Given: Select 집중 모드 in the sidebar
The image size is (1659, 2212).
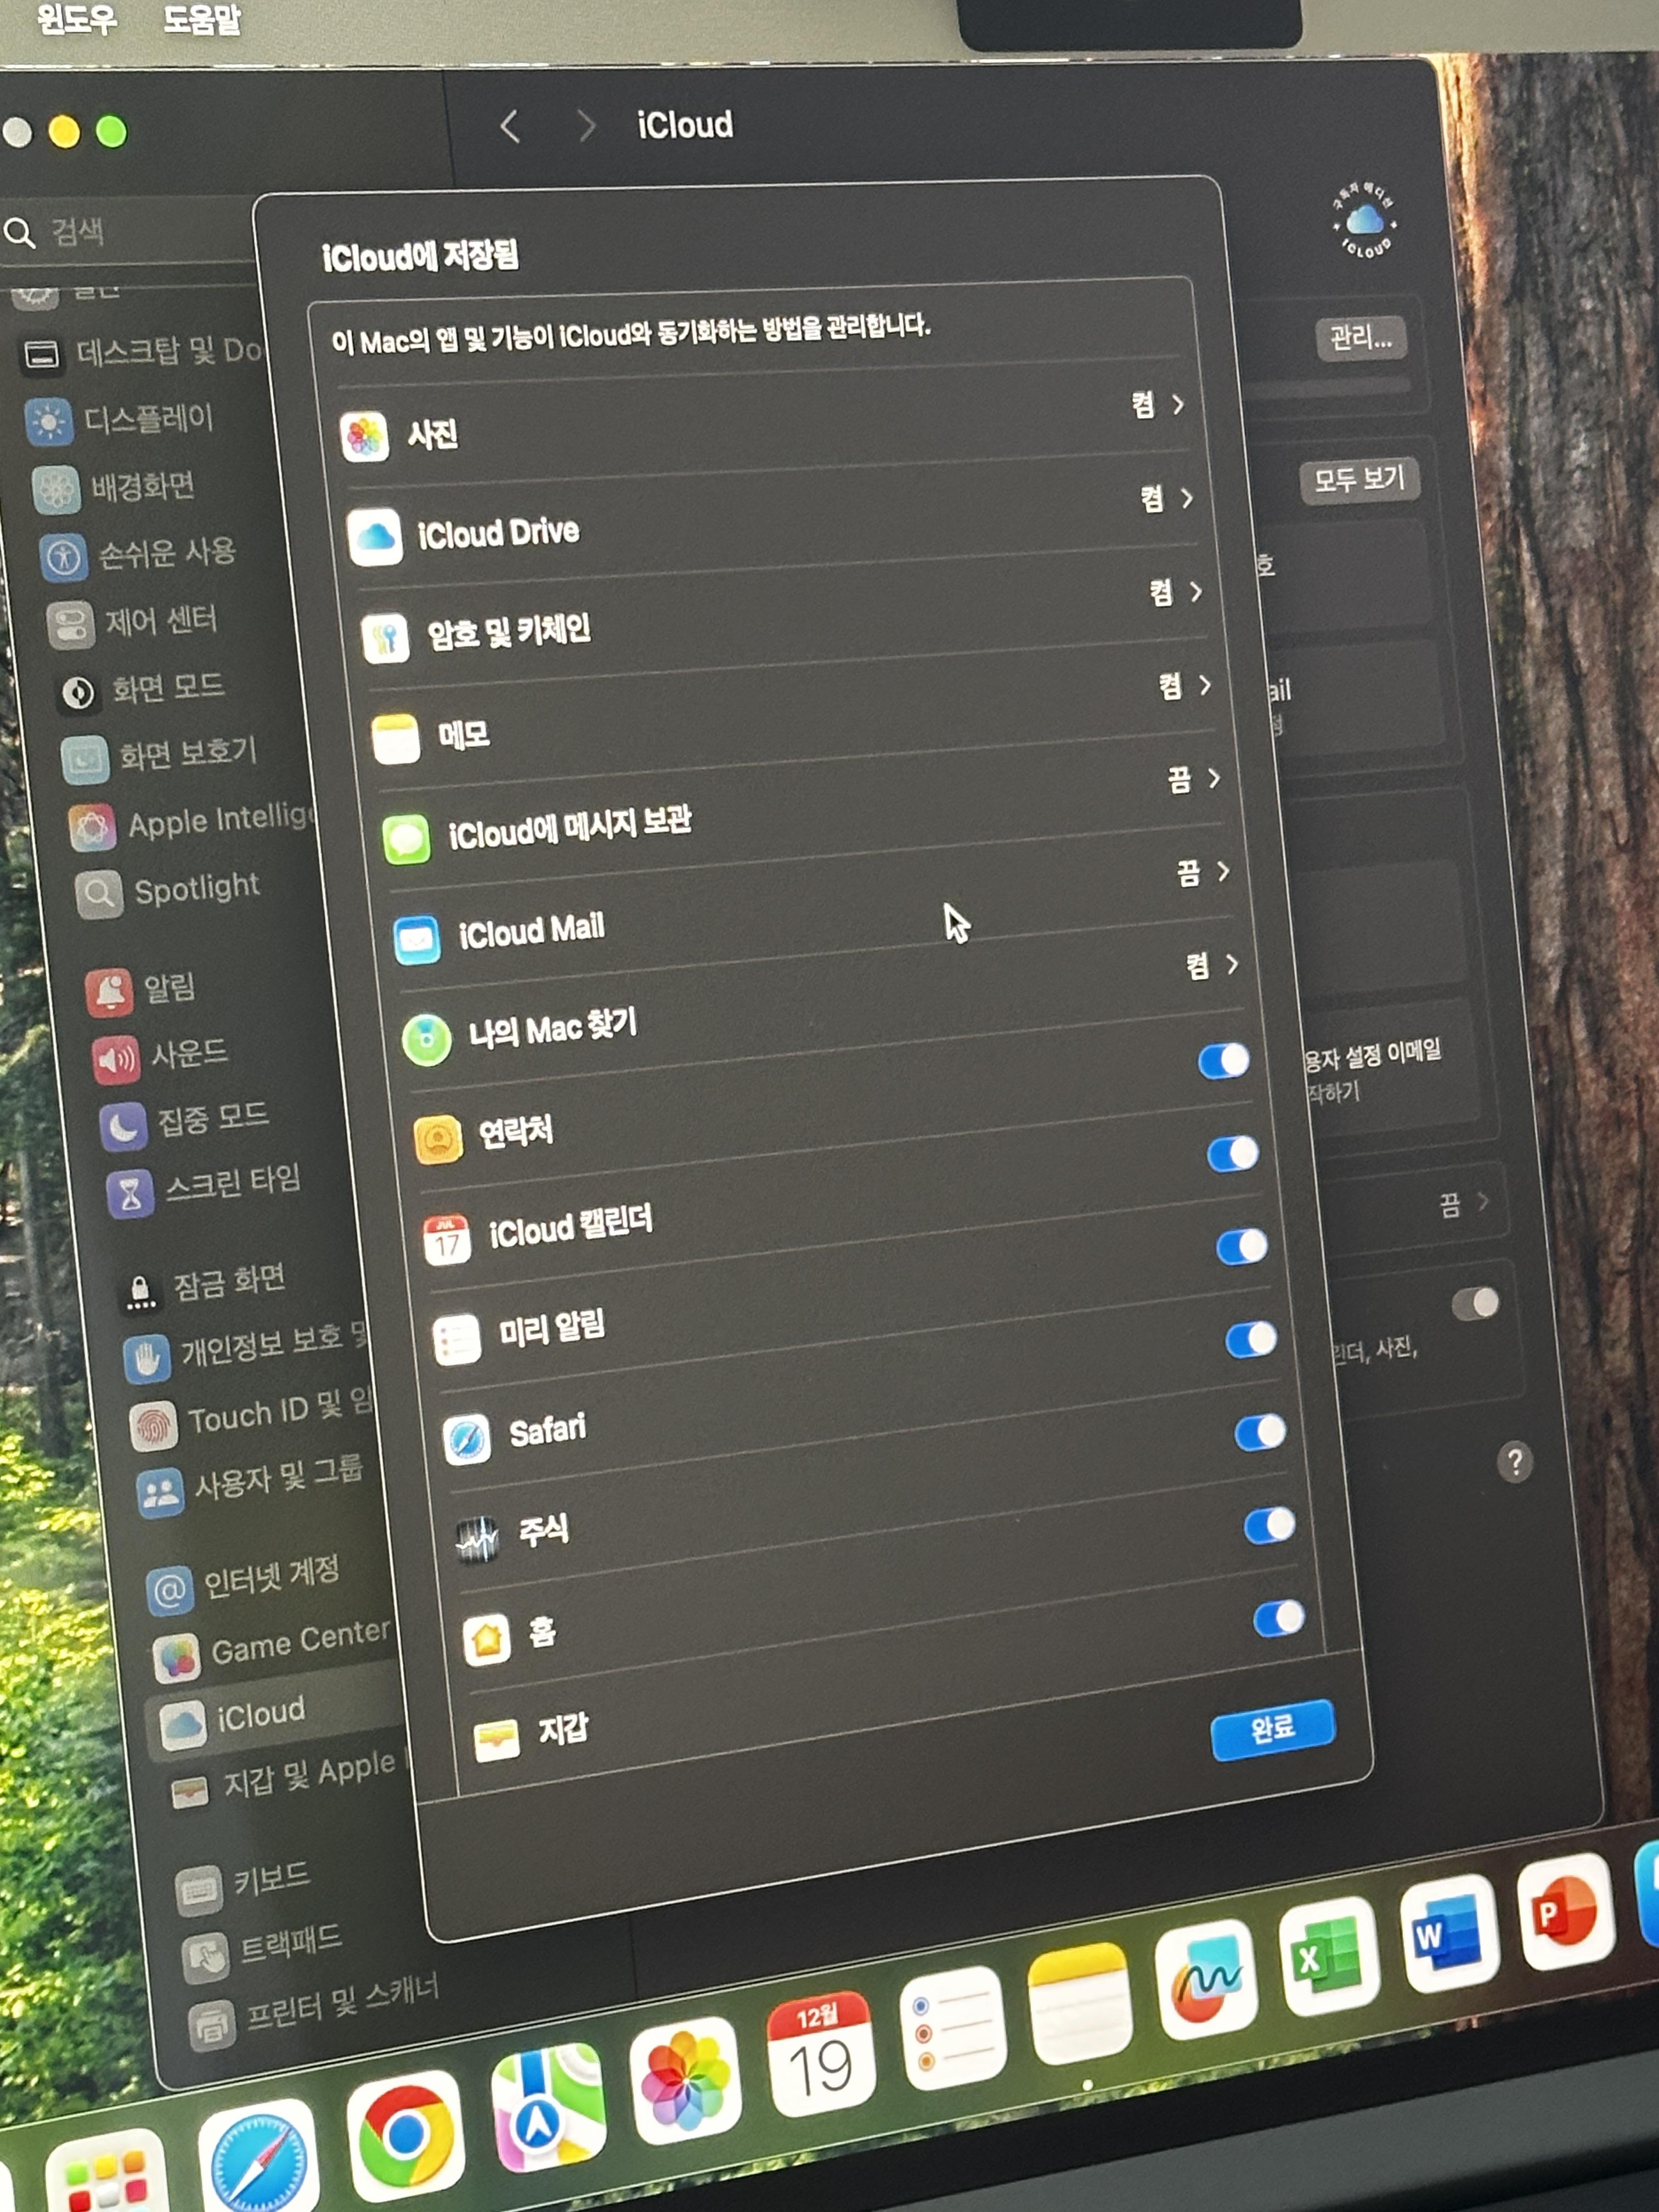Looking at the screenshot, I should [x=185, y=1121].
